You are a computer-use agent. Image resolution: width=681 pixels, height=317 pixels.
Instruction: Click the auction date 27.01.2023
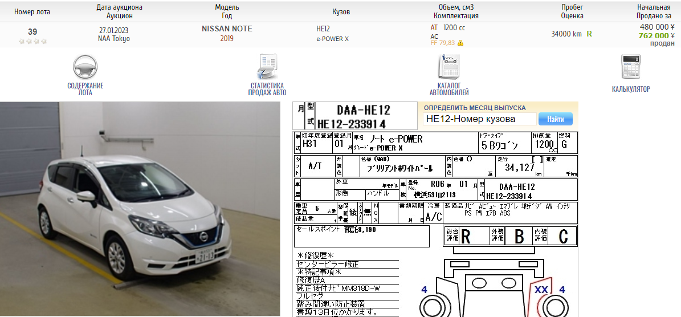(113, 30)
